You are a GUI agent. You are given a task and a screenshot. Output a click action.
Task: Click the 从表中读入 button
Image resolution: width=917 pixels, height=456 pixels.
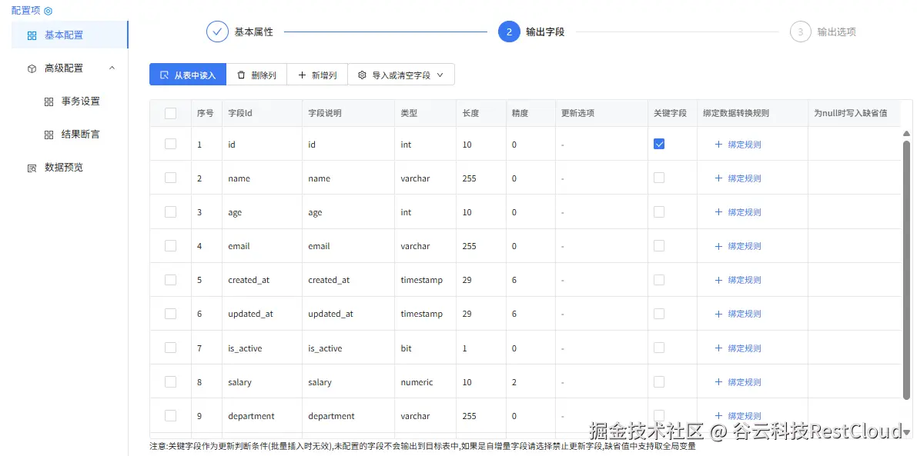[x=188, y=75]
